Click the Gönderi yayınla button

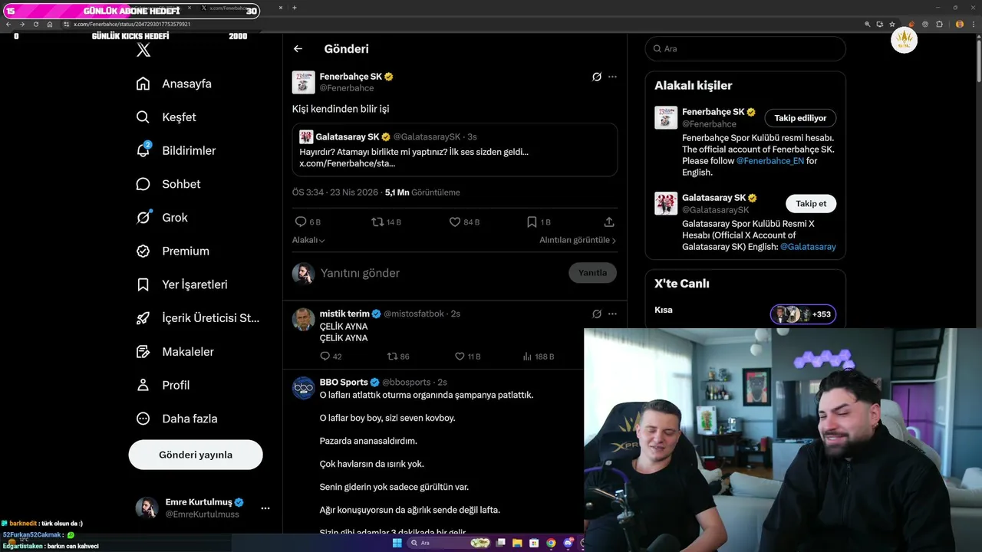point(196,455)
